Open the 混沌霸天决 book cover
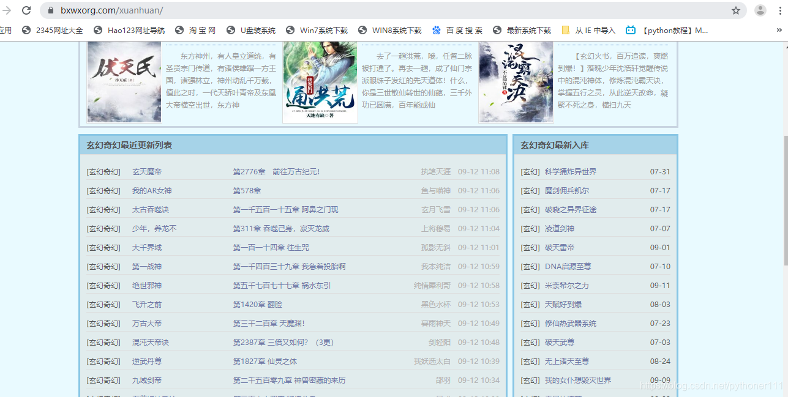This screenshot has width=788, height=397. click(516, 82)
